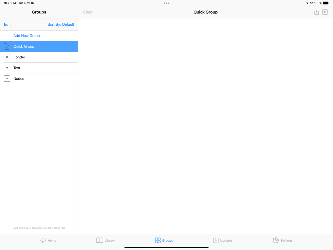Image resolution: width=333 pixels, height=250 pixels.
Task: Select the Groups tab label
Action: tap(167, 241)
